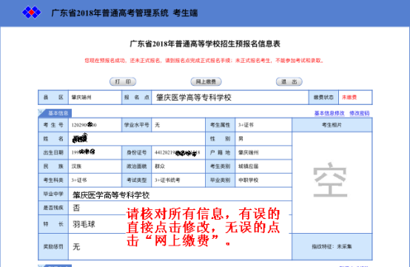This screenshot has width=410, height=267.
Task: Click the 县区 value 肇庆端州
Action: point(81,98)
